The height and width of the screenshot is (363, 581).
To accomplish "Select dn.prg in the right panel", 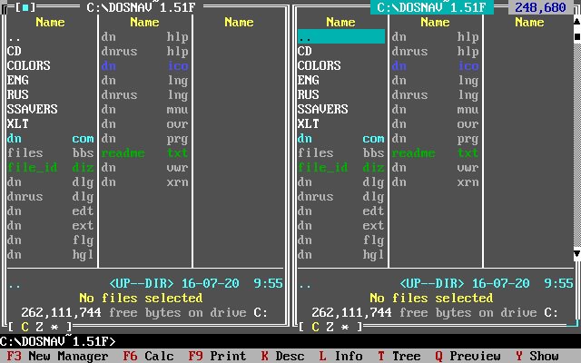I will (436, 138).
